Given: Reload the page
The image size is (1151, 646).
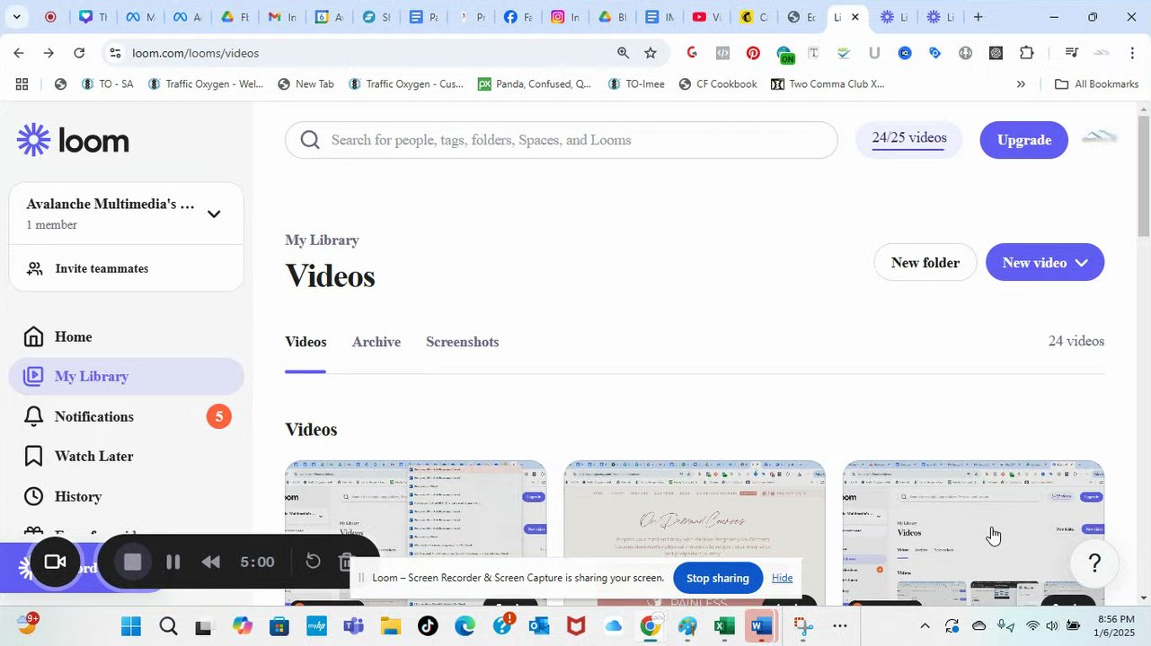Looking at the screenshot, I should pos(79,53).
